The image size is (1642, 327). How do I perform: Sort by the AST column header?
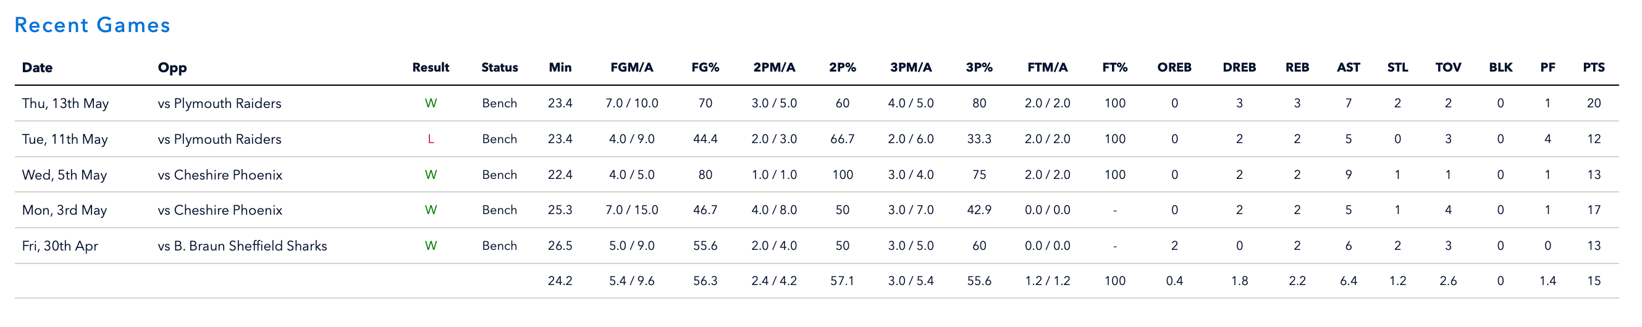pos(1348,67)
